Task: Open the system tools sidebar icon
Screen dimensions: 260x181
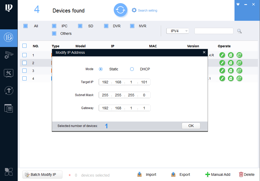Action: tap(9, 73)
